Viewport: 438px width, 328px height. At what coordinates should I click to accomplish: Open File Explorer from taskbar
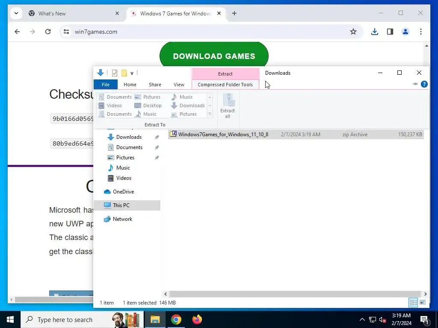tap(155, 319)
